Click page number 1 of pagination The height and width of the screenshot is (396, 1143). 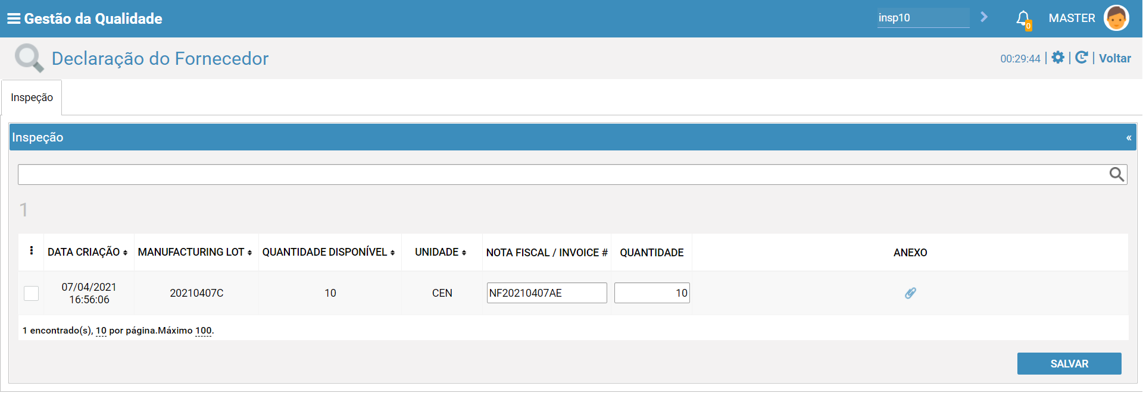pos(24,210)
